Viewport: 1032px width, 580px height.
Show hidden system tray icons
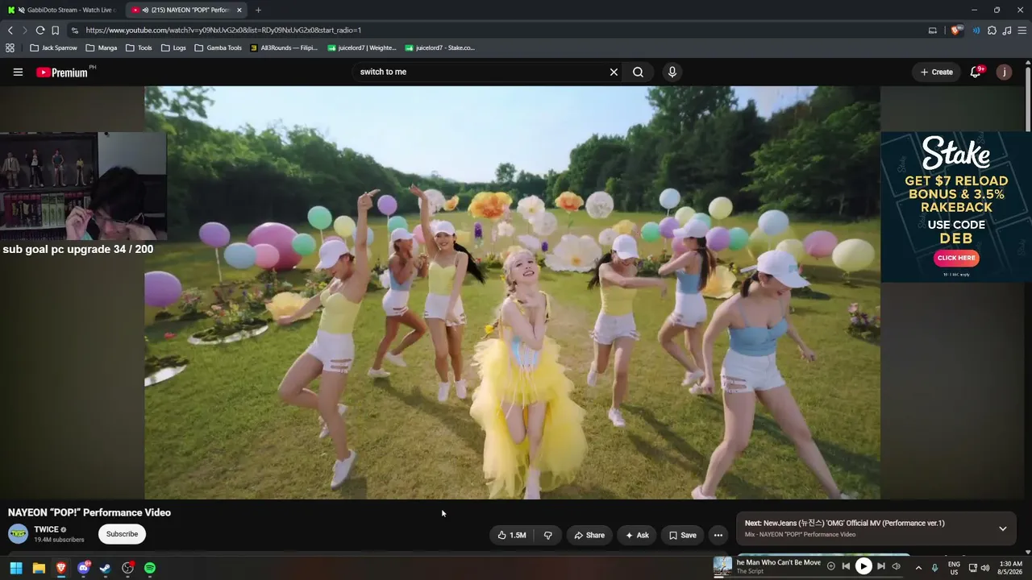click(x=918, y=568)
